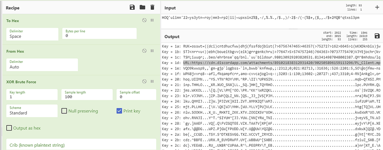Click the Key = 26 output row
The height and width of the screenshot is (150, 383).
pos(271,113)
